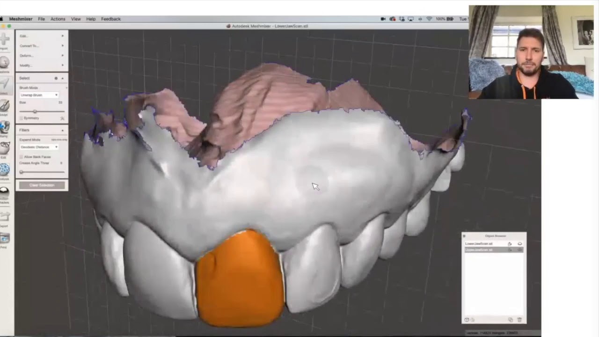Open the Feedback menu
The image size is (599, 337).
coord(111,19)
